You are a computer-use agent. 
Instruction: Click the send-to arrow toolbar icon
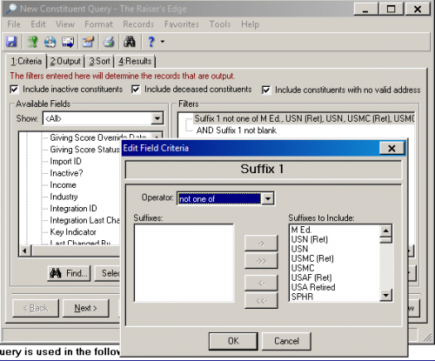tap(68, 42)
